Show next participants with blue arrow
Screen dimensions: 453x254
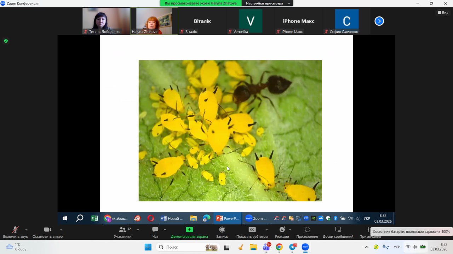pyautogui.click(x=379, y=21)
